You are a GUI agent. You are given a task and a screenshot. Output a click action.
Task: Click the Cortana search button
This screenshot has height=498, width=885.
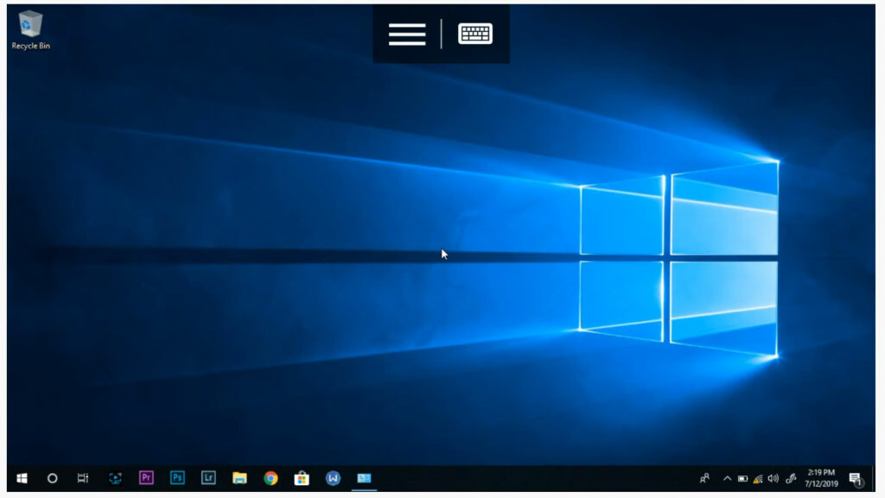(x=52, y=477)
